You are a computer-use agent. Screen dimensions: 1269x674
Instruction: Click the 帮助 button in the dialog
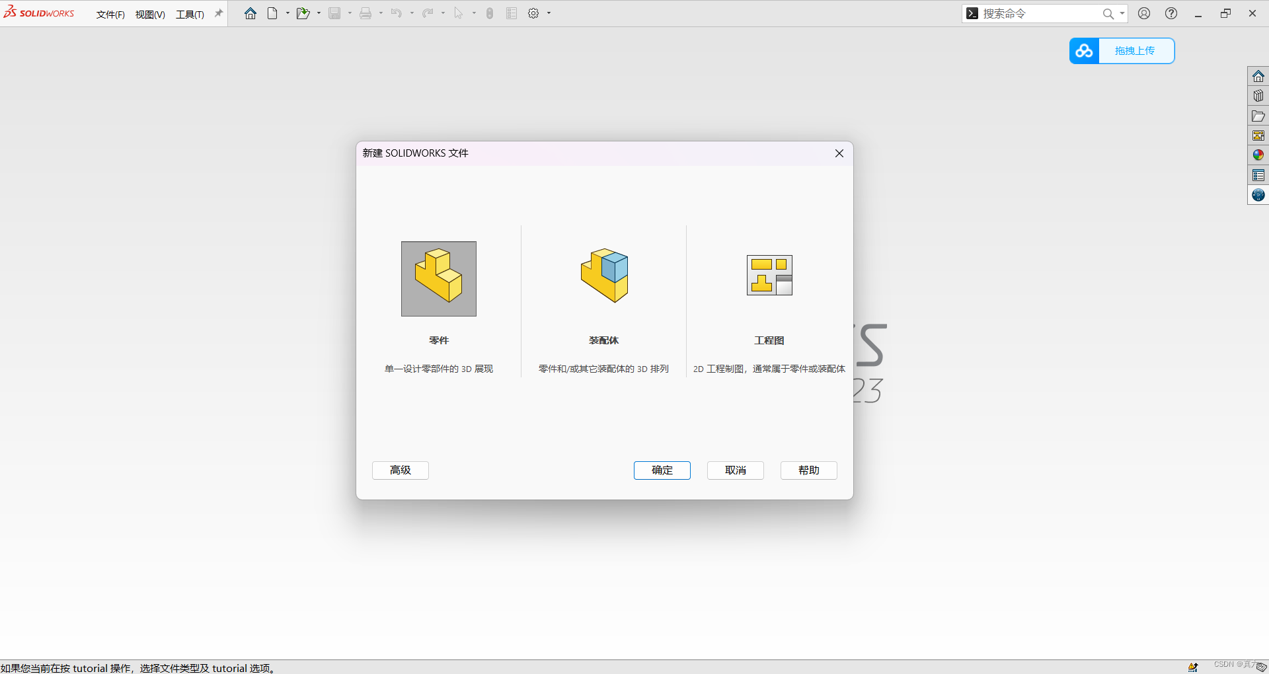(x=809, y=470)
